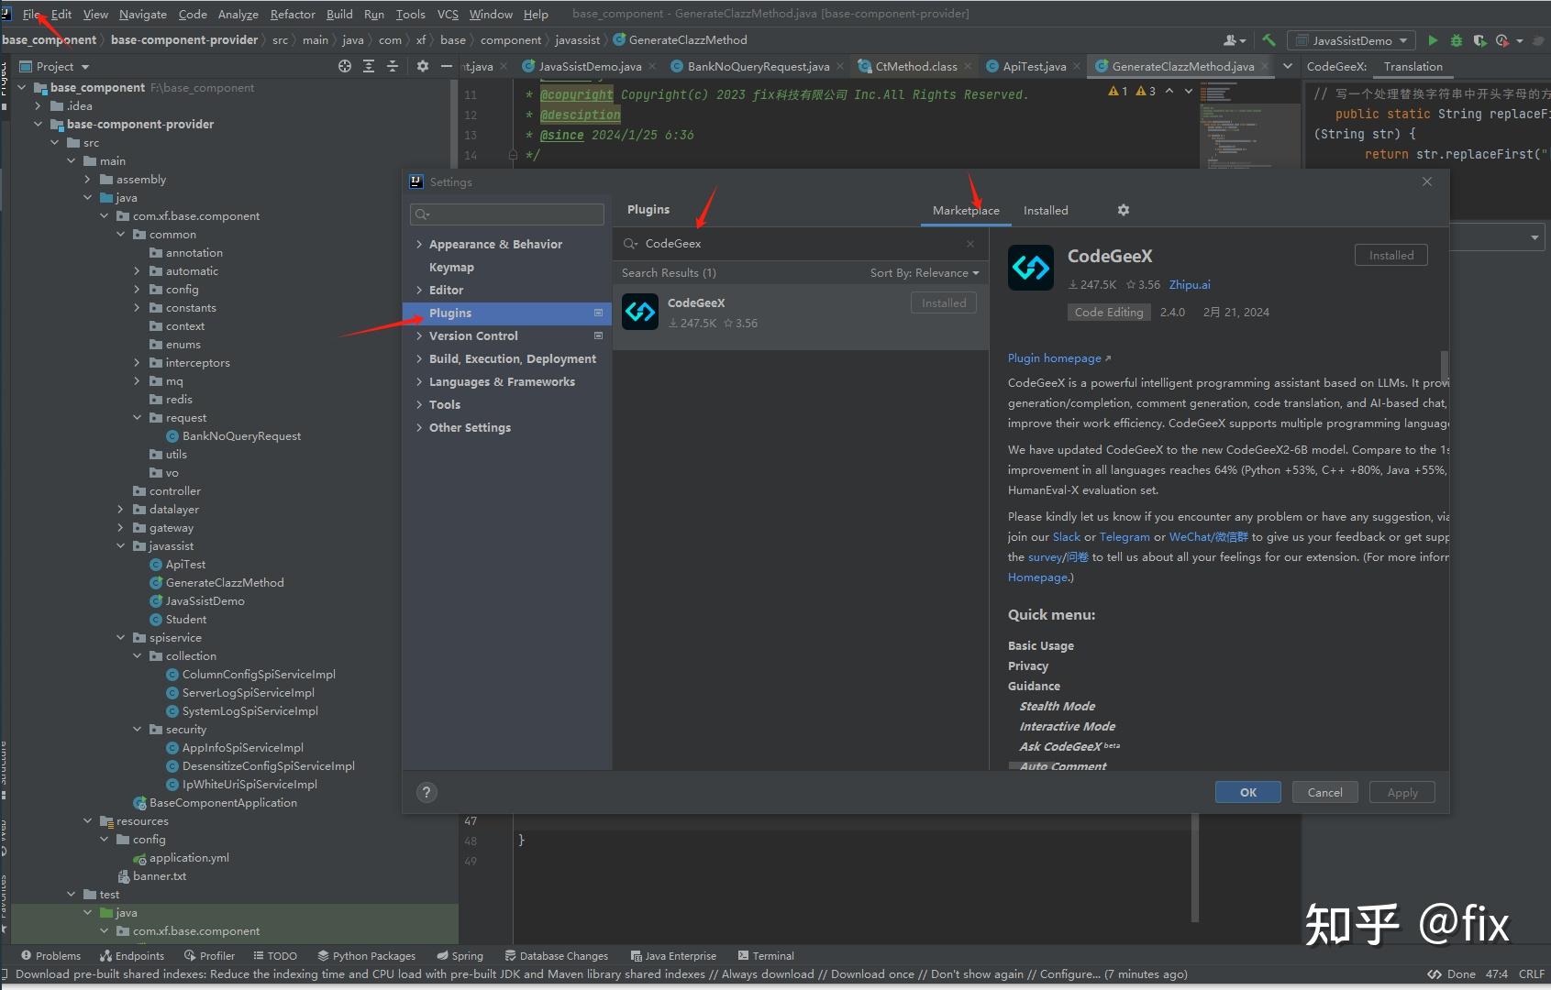Clear the CodeGeex plugin search text

tap(970, 244)
